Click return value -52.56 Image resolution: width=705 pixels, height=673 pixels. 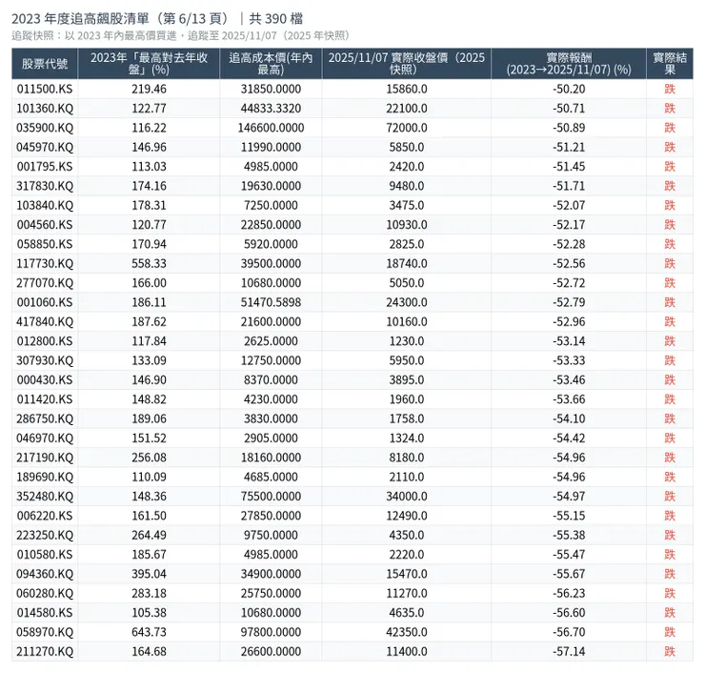click(569, 264)
